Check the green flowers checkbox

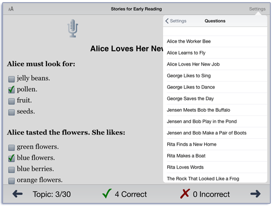pyautogui.click(x=11, y=148)
